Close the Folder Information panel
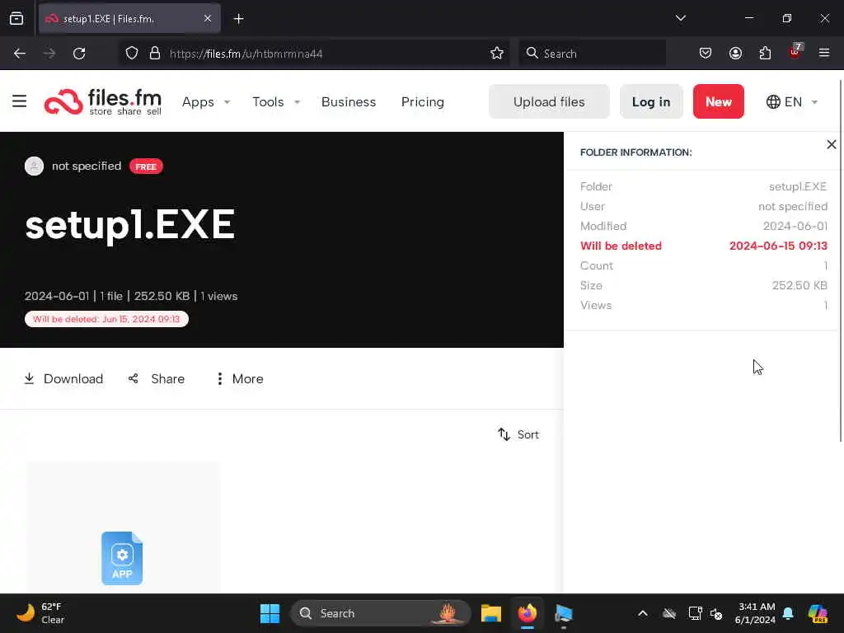The height and width of the screenshot is (633, 844). coord(831,144)
